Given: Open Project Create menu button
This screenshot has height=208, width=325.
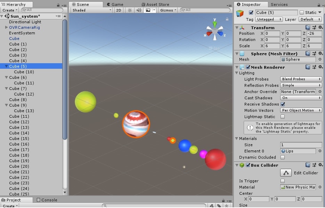Looking at the screenshot, I should click(10, 206).
